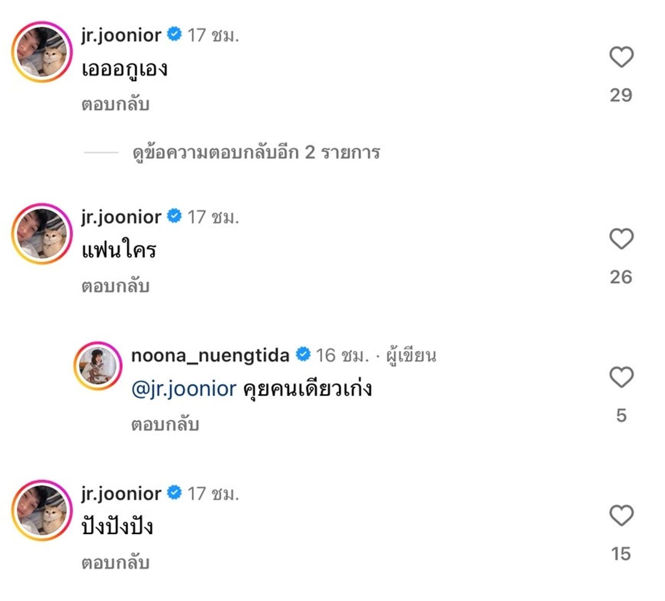Reply to the comment "แฟนใคร"
Viewport: 665px width, 601px height.
[115, 286]
